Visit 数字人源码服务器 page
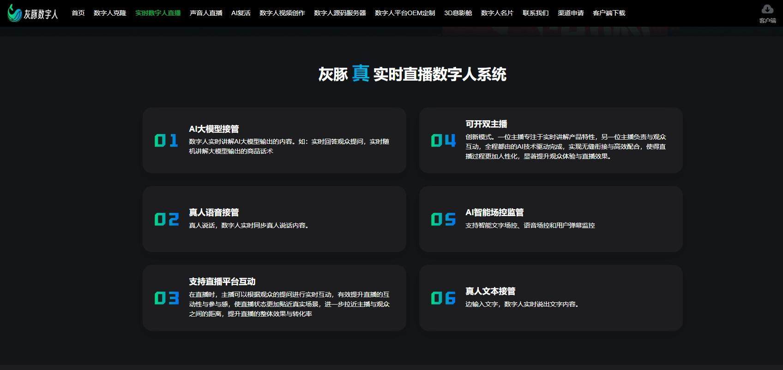Image resolution: width=783 pixels, height=370 pixels. pyautogui.click(x=340, y=13)
